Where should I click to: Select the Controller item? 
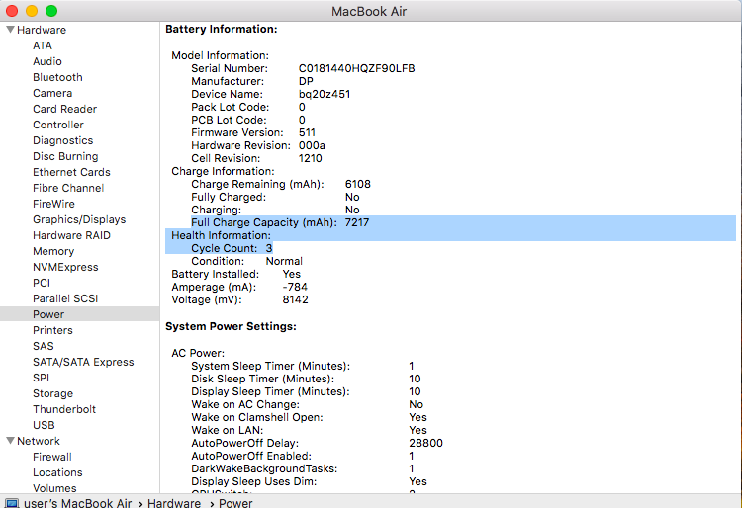(x=58, y=125)
